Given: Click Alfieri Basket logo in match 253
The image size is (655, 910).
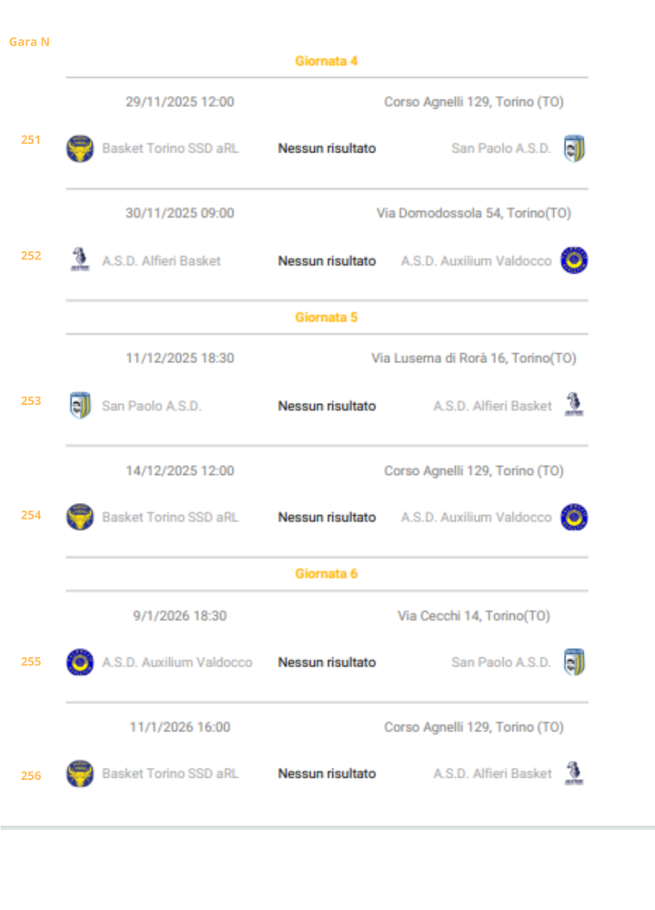Looking at the screenshot, I should [x=574, y=406].
